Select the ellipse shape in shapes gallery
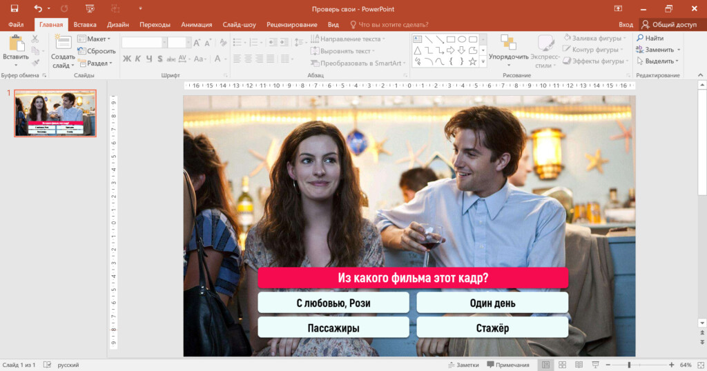Viewport: 707px width, 371px height. point(462,39)
